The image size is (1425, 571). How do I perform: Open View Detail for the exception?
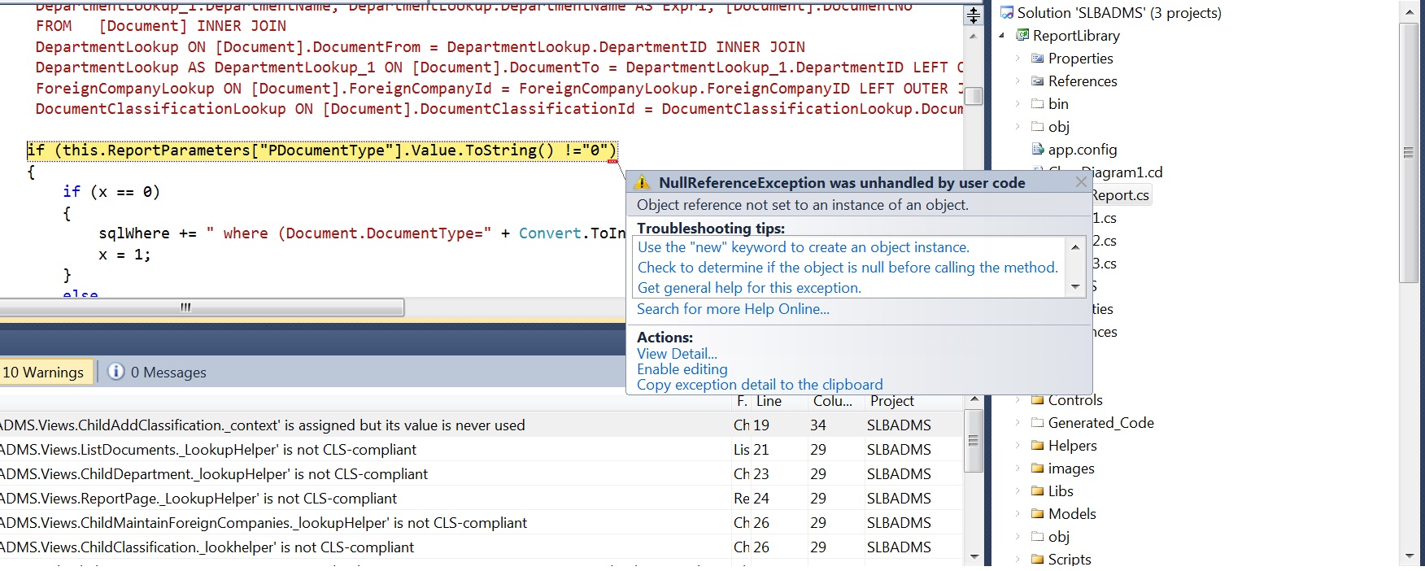pos(677,354)
